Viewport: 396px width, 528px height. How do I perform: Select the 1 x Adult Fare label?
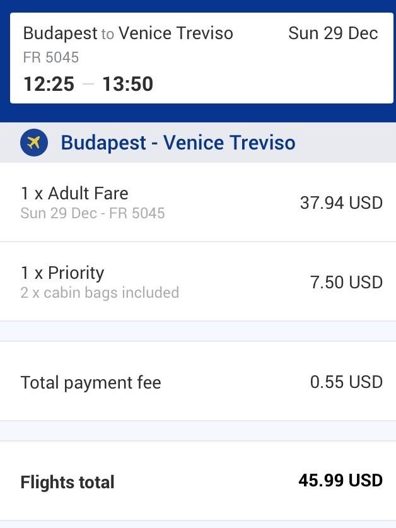[x=74, y=194]
